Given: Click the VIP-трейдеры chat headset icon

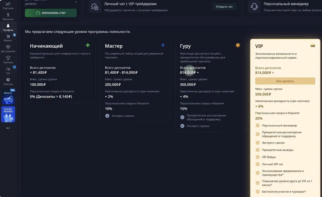Looking at the screenshot, I should [95, 7].
